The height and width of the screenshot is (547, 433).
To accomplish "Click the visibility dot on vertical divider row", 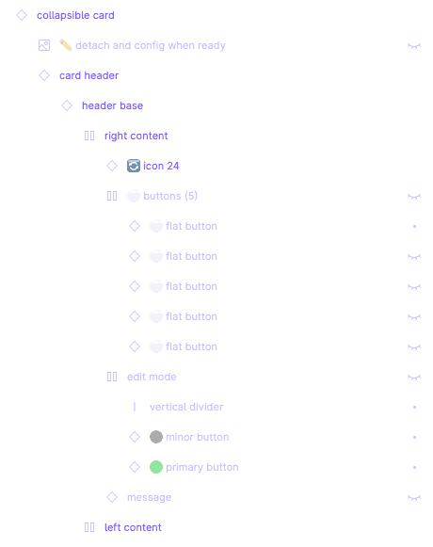I will click(x=414, y=407).
